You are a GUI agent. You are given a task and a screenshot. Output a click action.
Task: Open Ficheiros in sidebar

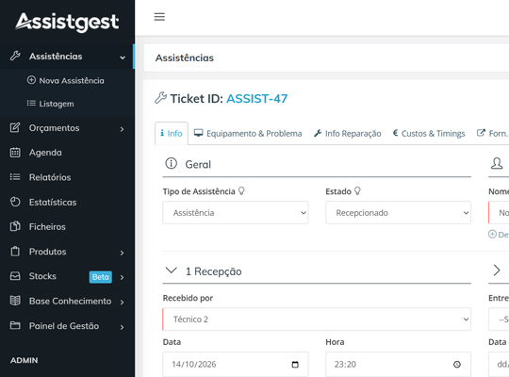click(47, 226)
